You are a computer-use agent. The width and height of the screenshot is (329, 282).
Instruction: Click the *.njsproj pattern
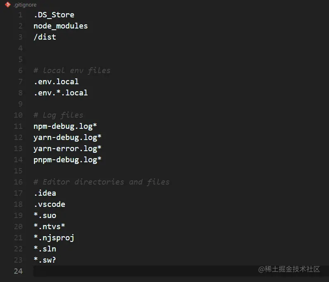54,238
